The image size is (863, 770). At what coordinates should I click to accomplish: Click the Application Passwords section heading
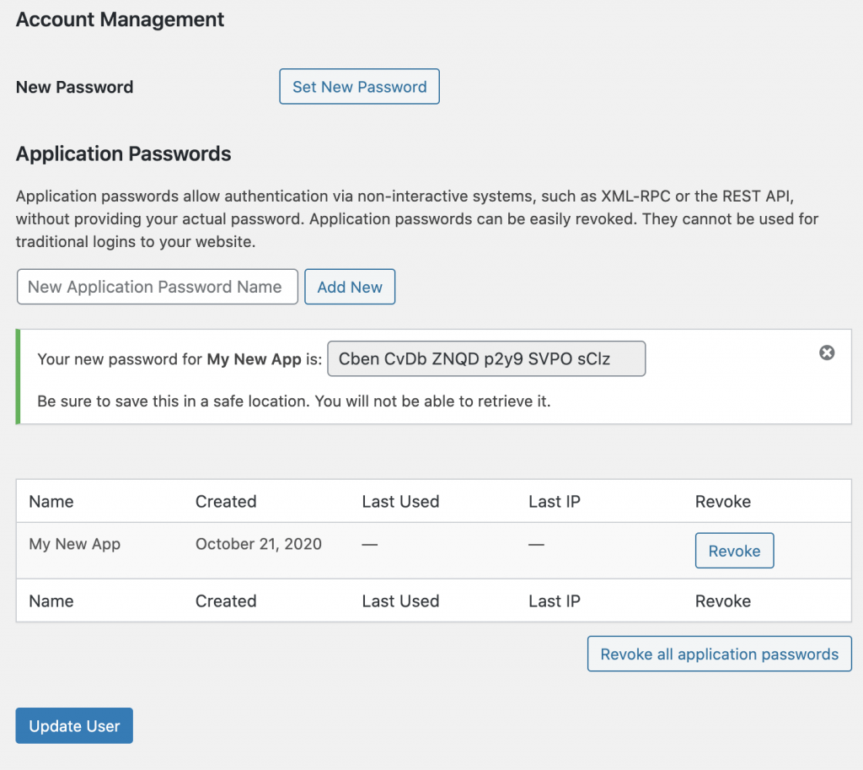click(124, 153)
